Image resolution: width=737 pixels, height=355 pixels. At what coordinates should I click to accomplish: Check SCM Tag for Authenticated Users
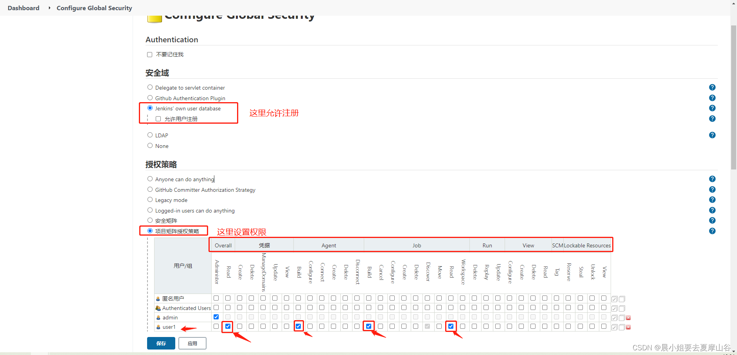coord(556,308)
